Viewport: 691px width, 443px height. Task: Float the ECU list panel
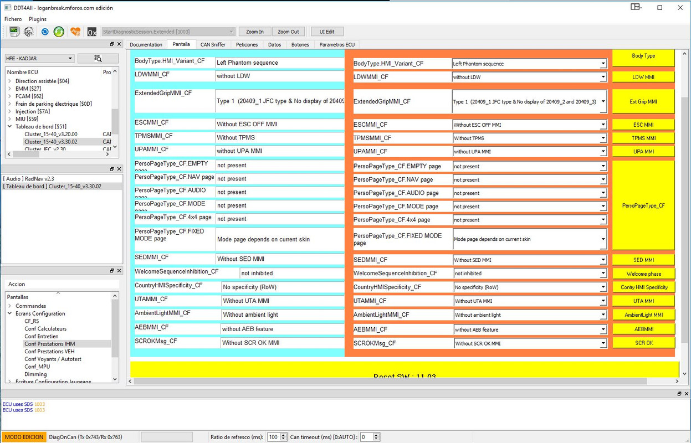(x=112, y=44)
